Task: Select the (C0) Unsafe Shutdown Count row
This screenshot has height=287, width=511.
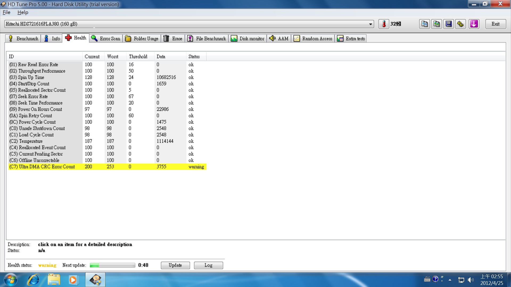Action: click(107, 128)
